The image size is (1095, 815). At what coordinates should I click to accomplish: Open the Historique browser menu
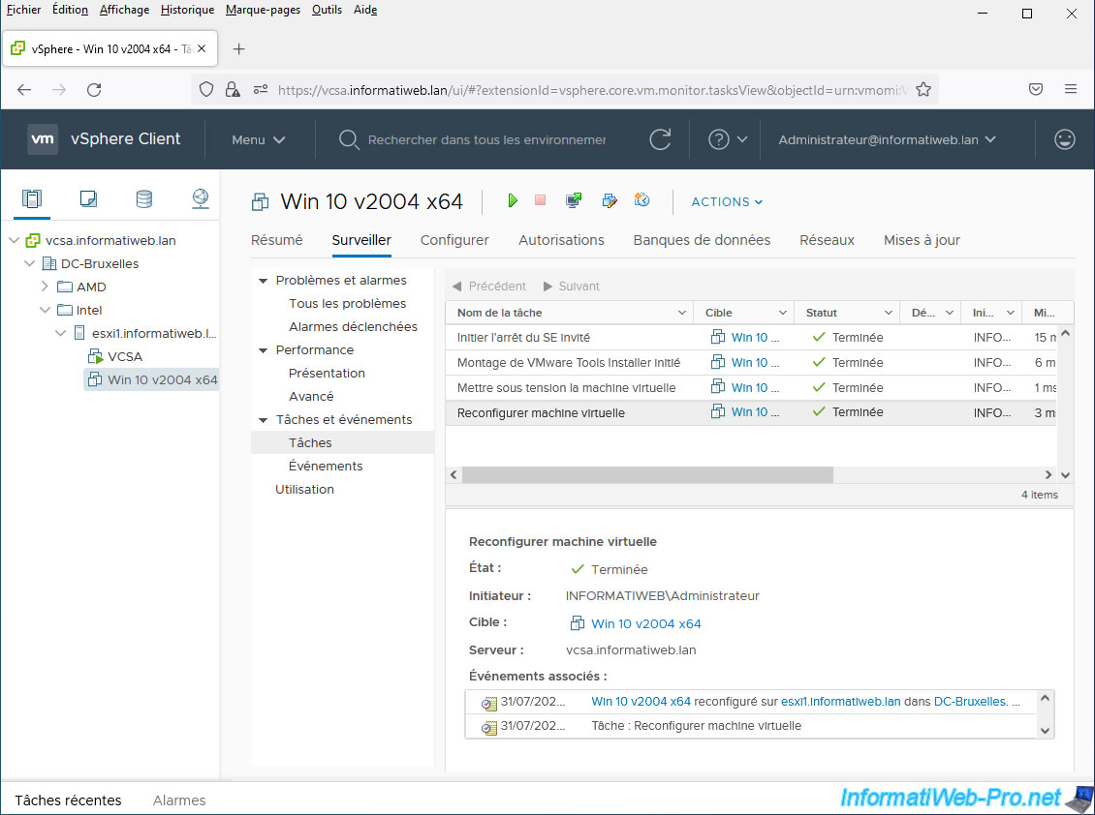[187, 10]
